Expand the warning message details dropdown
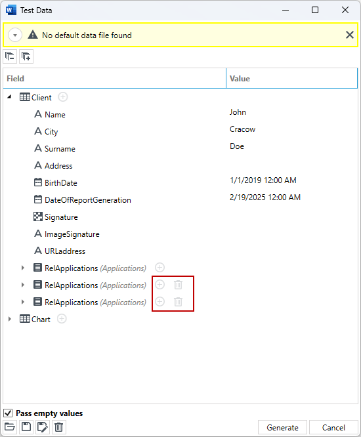Image resolution: width=361 pixels, height=437 pixels. pyautogui.click(x=15, y=35)
